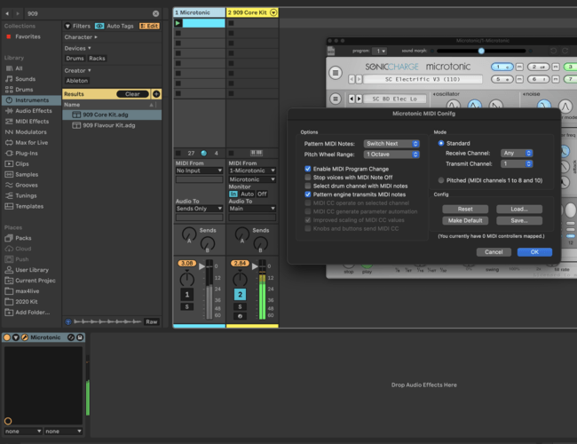The height and width of the screenshot is (444, 577).
Task: Open Max for Live category
Action: coord(31,142)
